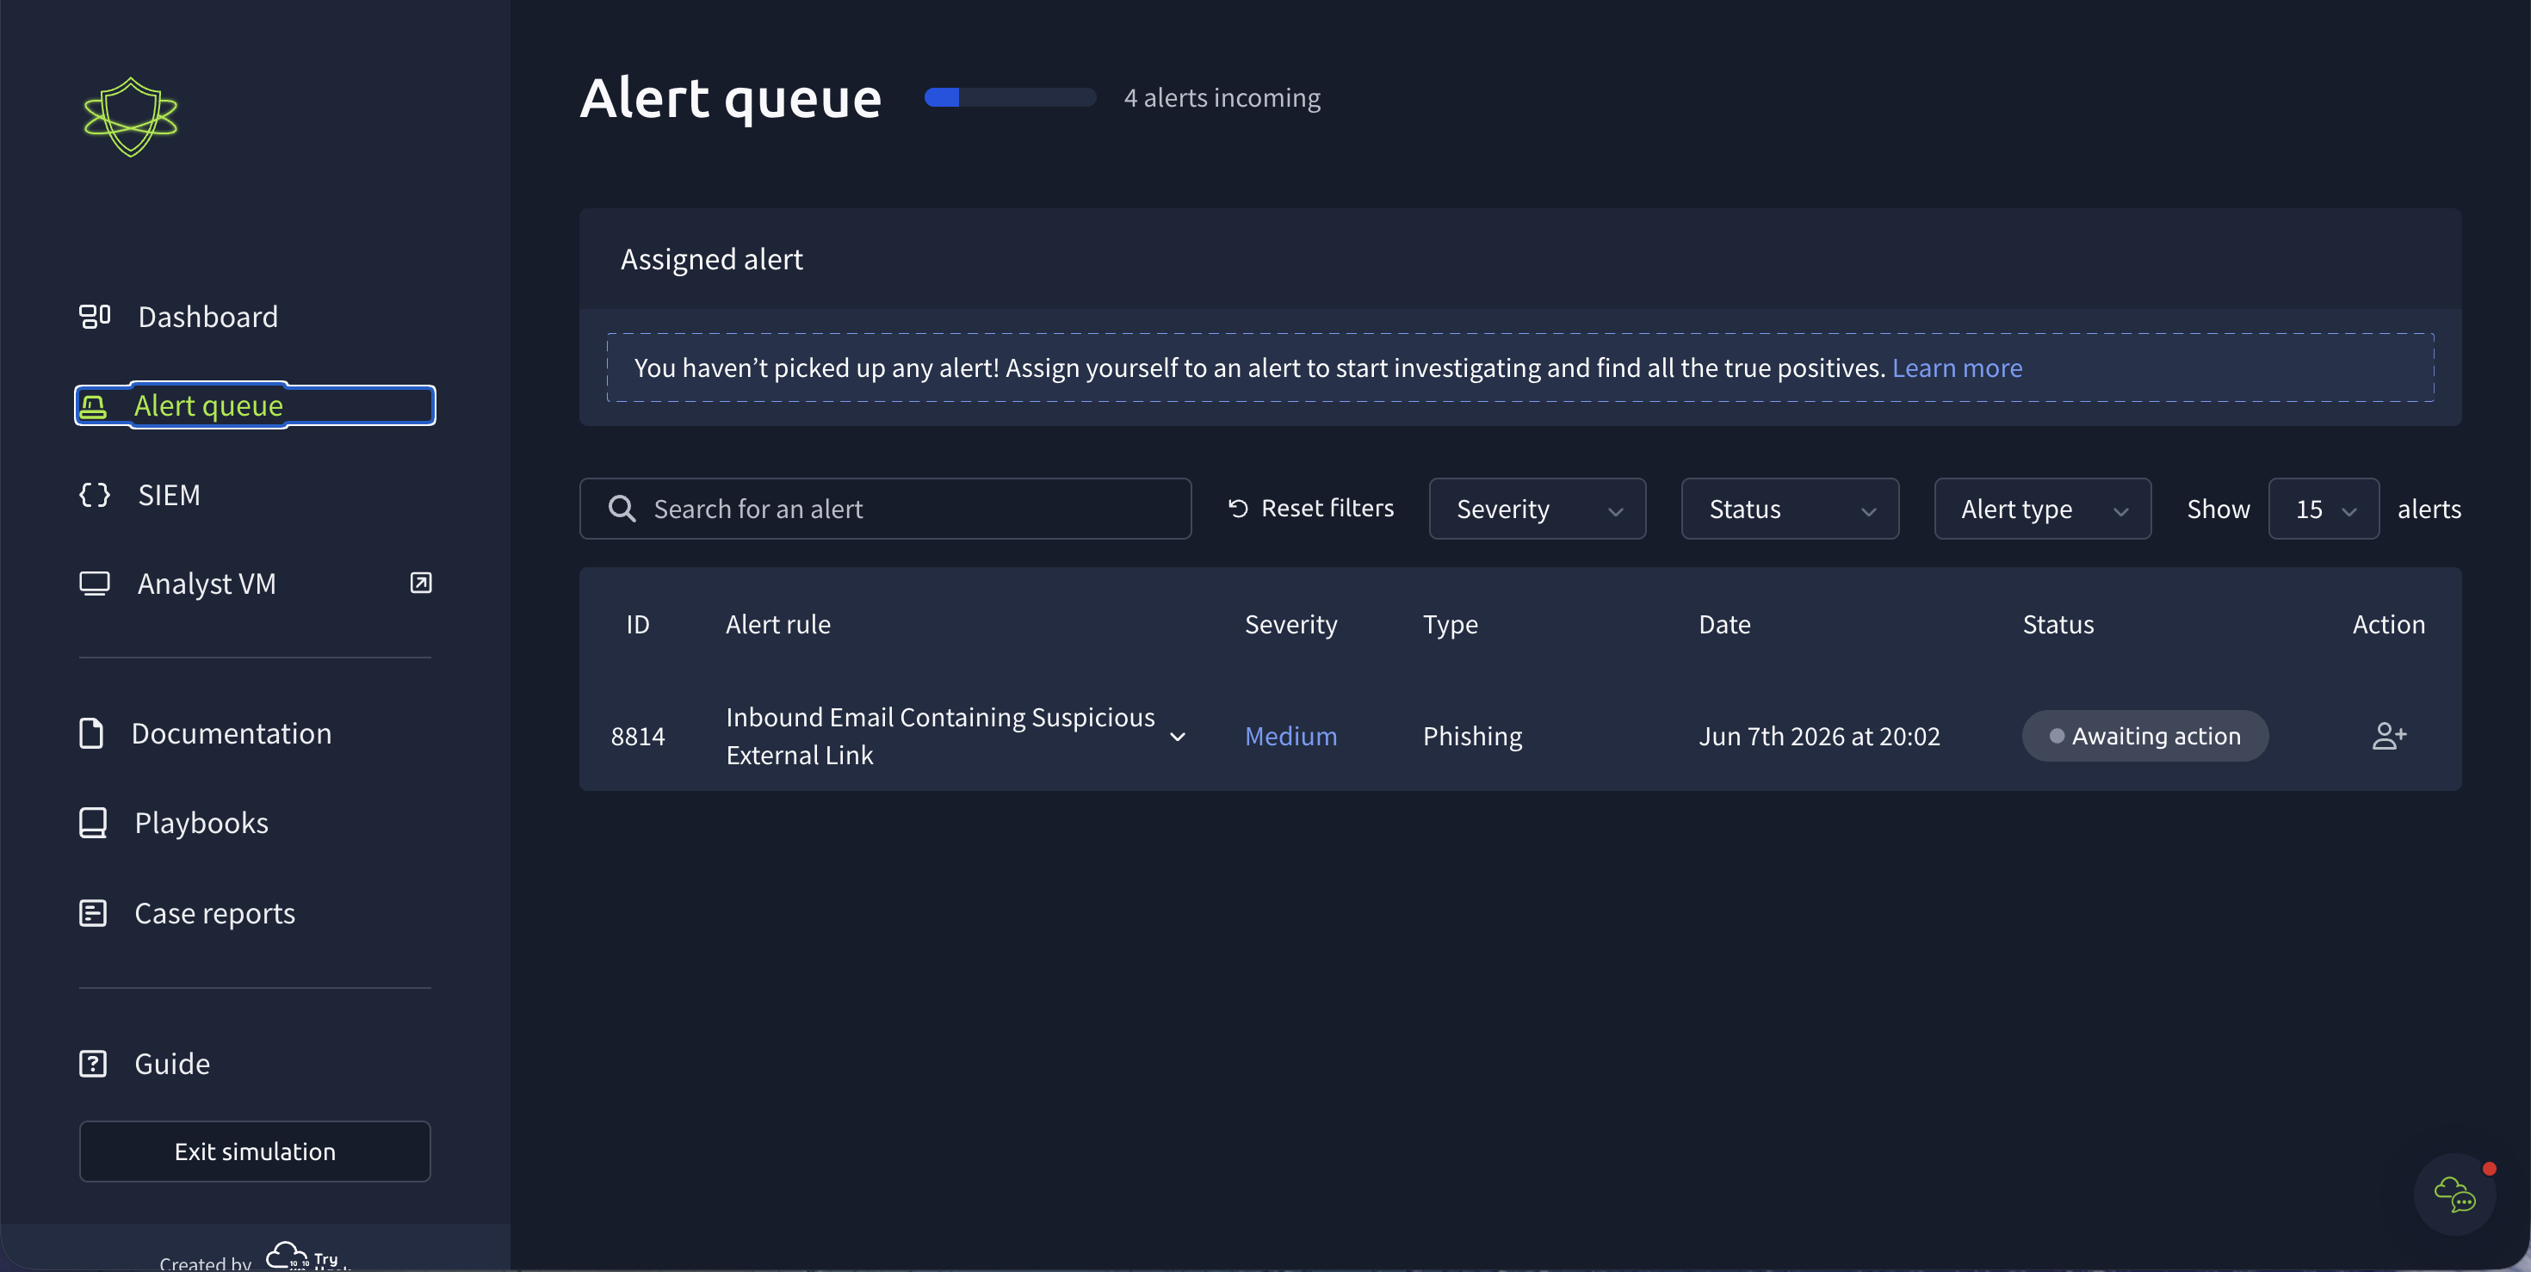Open the SIEM section
The width and height of the screenshot is (2531, 1272).
169,494
